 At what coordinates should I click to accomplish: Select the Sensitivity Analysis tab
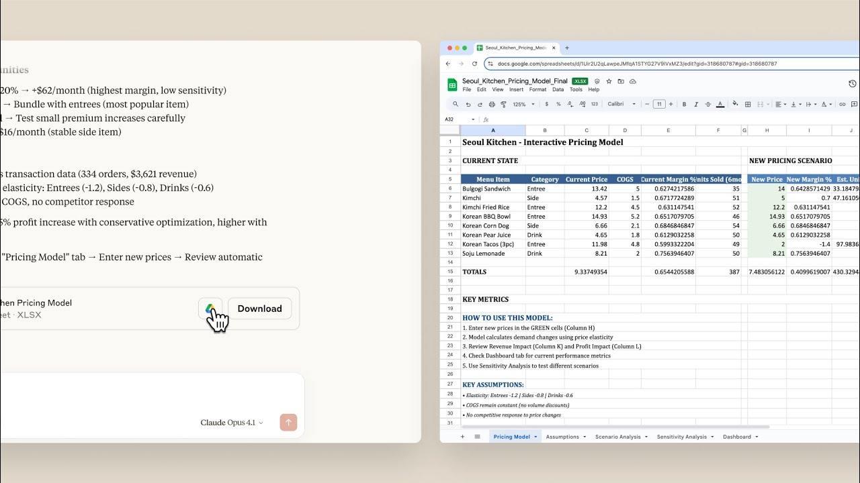coord(681,436)
